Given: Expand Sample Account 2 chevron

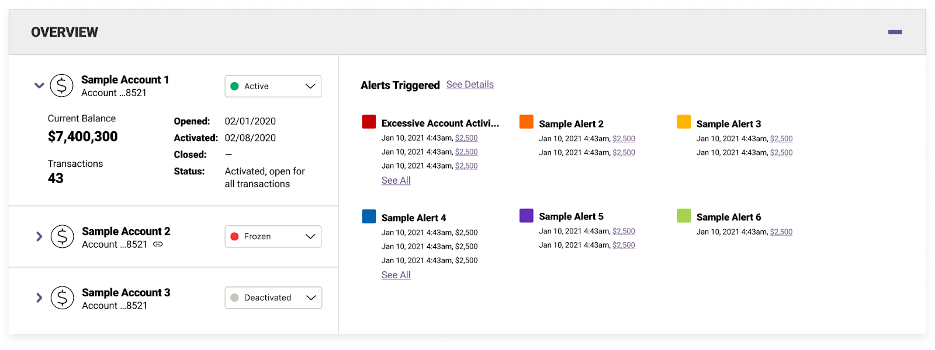Looking at the screenshot, I should click(39, 236).
